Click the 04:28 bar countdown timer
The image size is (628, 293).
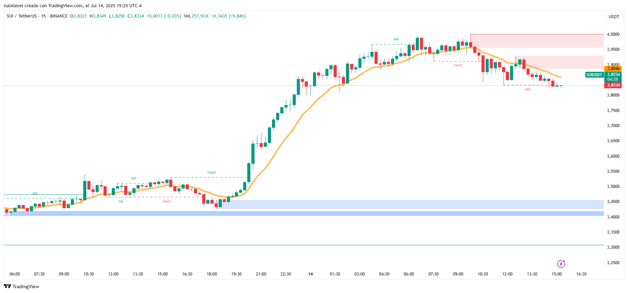coord(613,79)
